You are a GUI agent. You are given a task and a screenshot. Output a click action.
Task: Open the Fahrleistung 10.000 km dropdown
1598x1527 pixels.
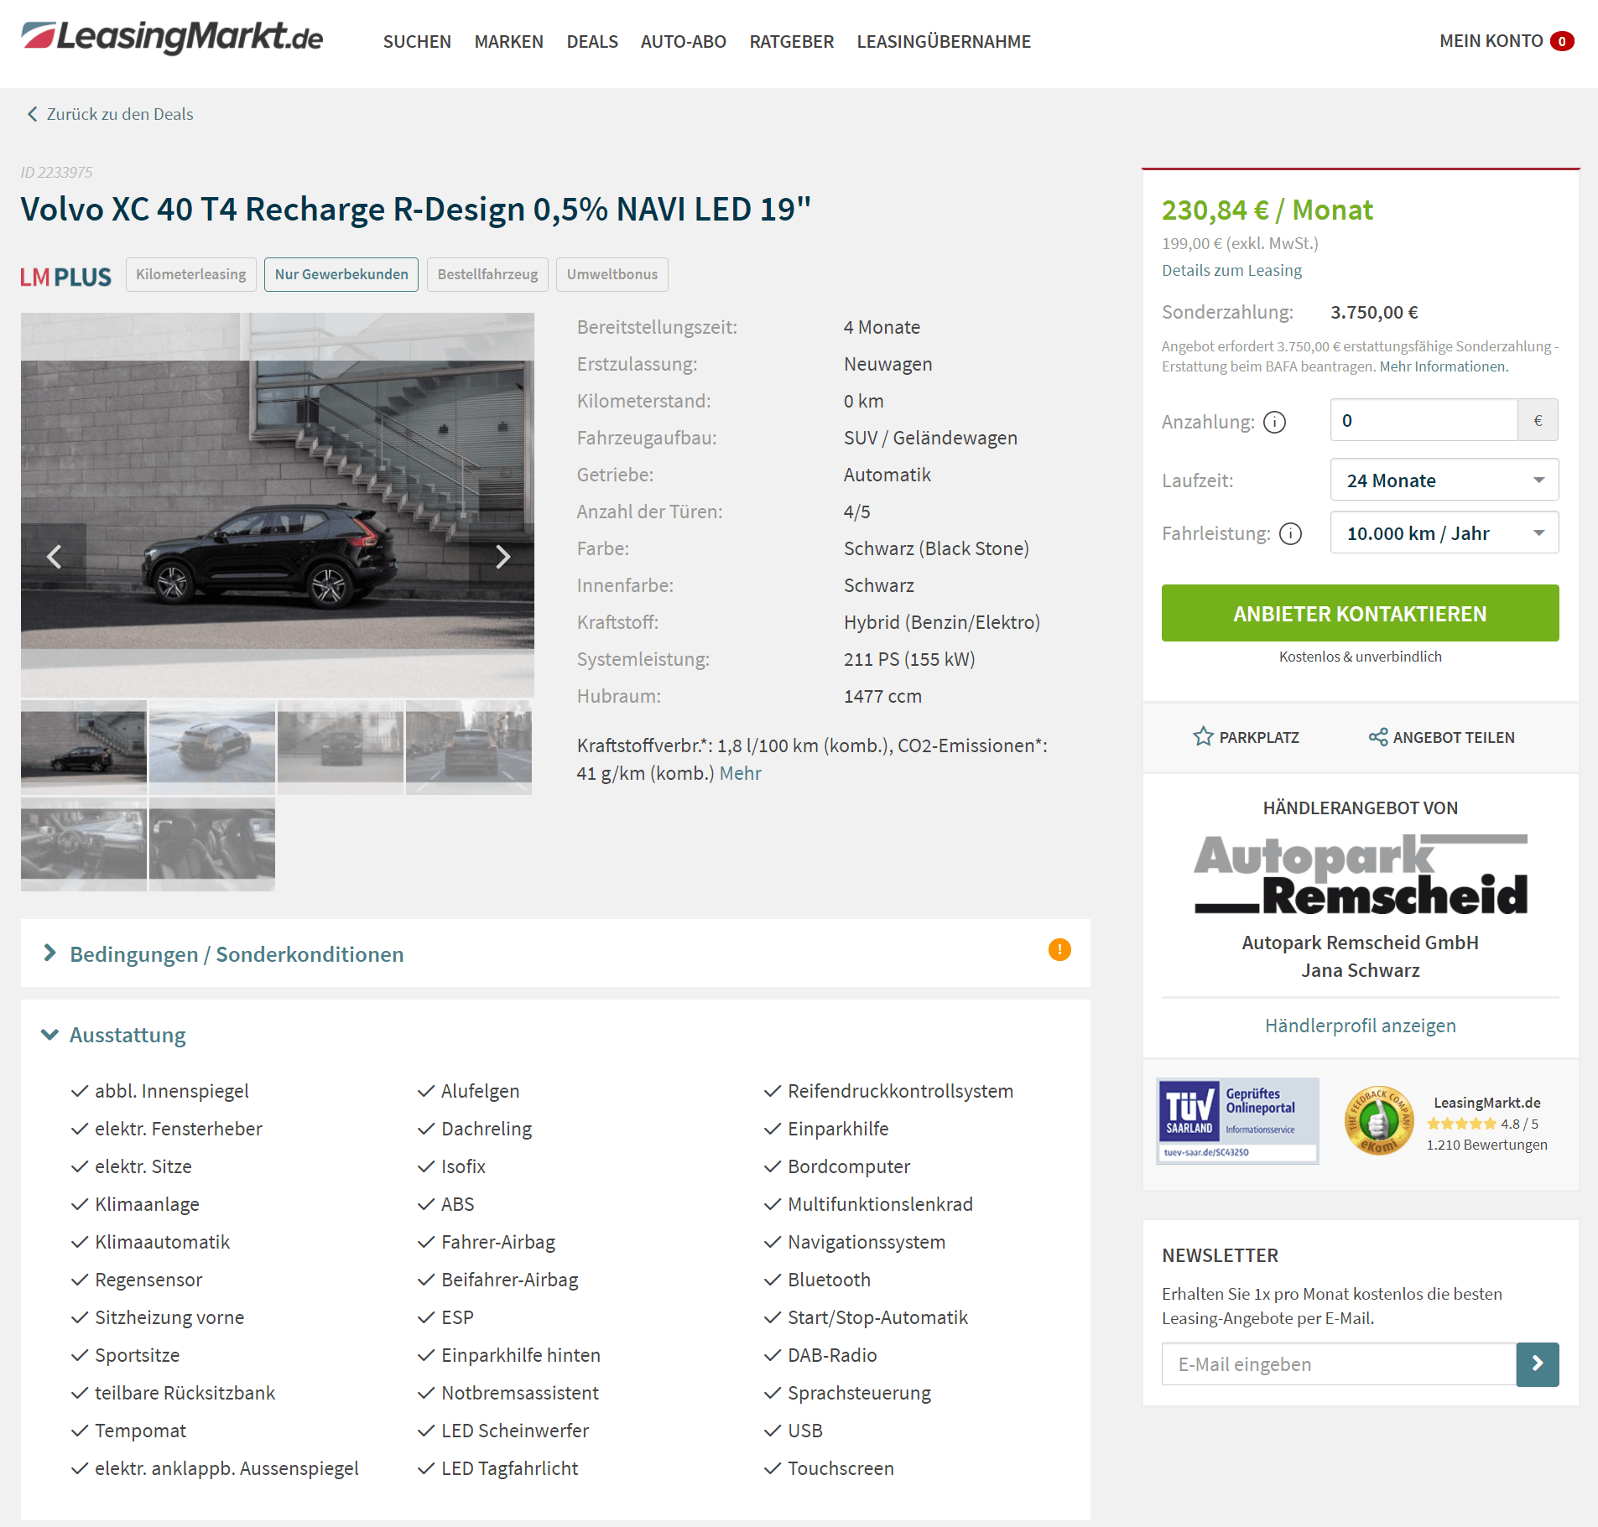(1444, 532)
